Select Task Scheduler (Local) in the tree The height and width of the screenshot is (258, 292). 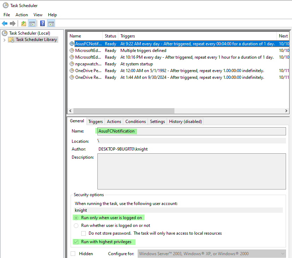coord(30,33)
